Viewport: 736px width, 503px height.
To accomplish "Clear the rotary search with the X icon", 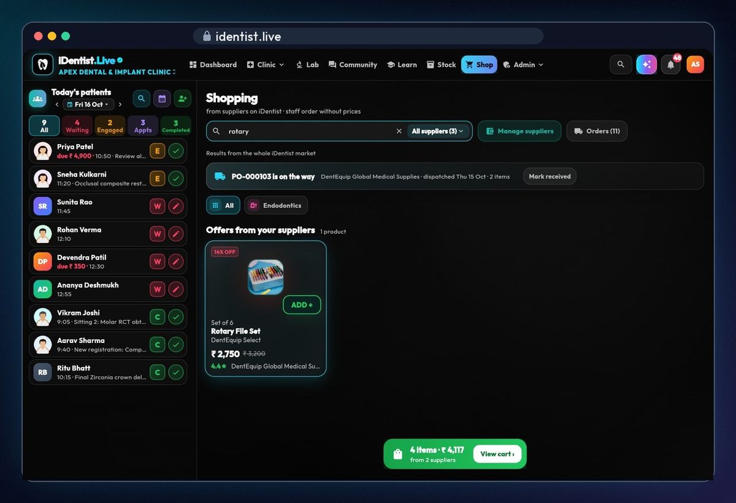I will 399,131.
